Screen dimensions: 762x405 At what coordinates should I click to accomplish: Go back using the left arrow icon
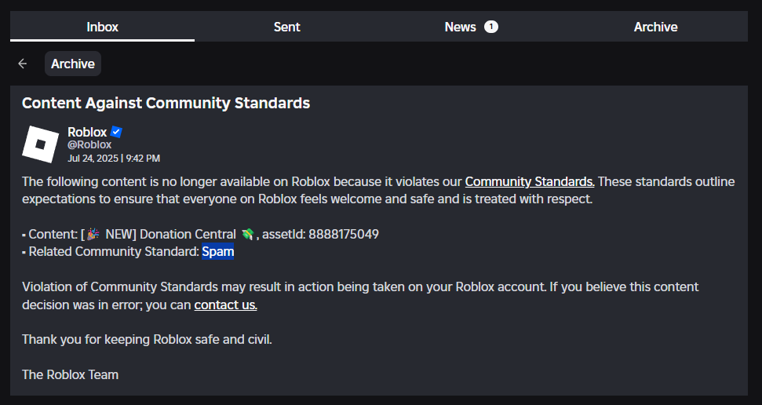23,64
